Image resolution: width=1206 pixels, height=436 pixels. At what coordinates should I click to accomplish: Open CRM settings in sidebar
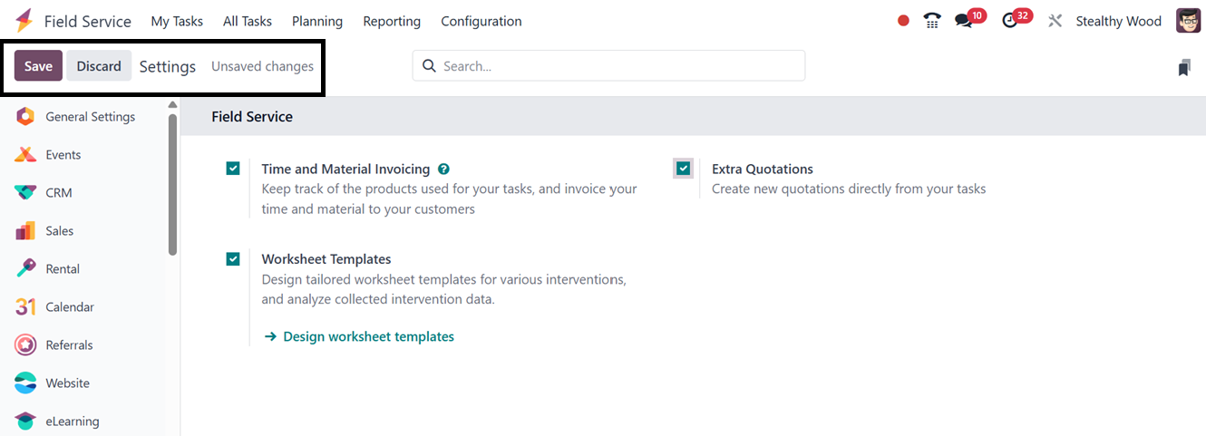point(58,193)
